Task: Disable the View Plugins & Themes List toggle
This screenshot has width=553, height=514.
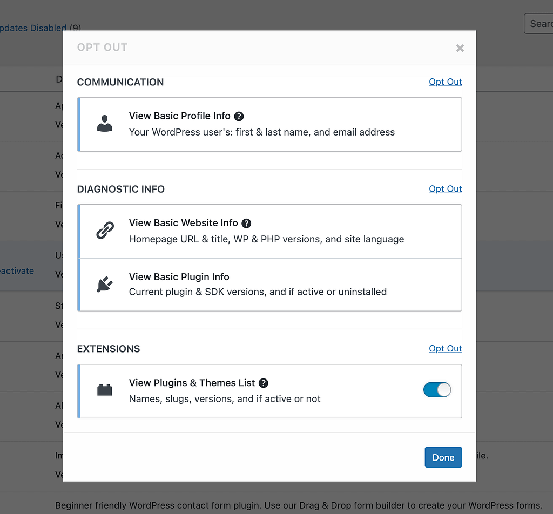Action: tap(437, 389)
